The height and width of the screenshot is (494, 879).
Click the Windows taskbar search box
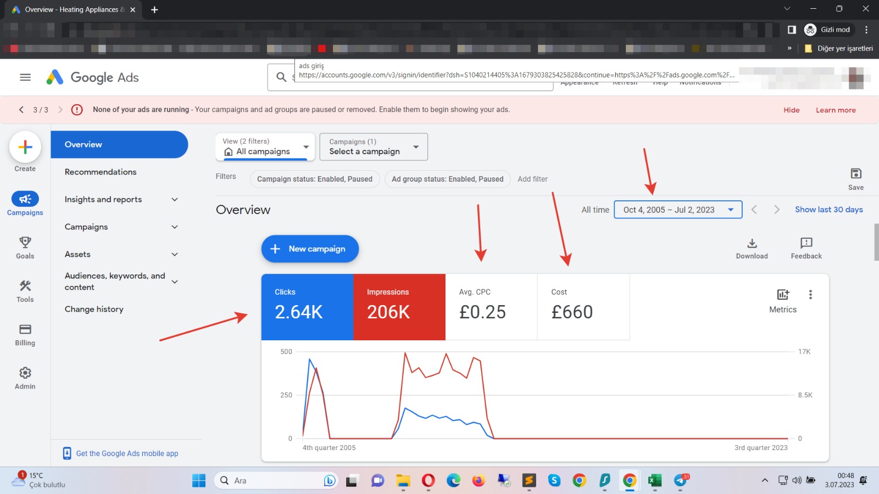(x=276, y=481)
